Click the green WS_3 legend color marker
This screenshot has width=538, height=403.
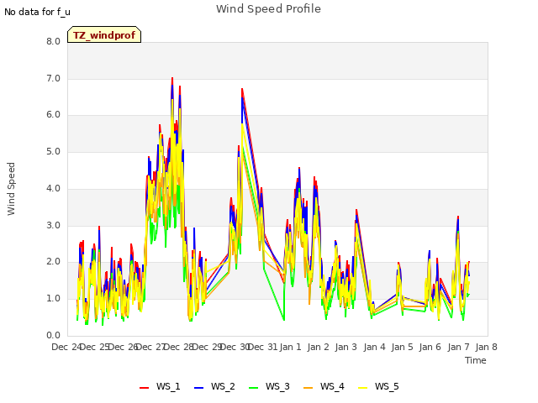click(253, 388)
